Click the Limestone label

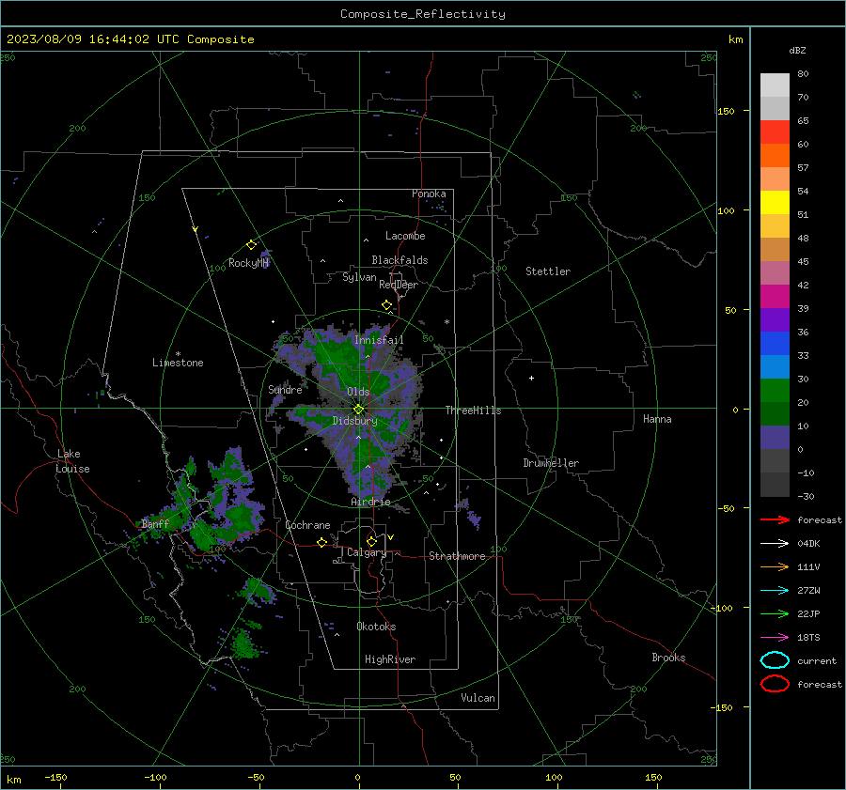178,363
